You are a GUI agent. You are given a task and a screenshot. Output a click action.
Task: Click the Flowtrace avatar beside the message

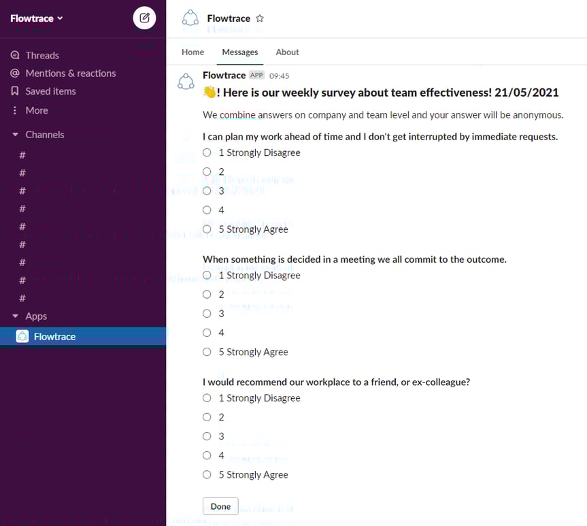click(186, 81)
